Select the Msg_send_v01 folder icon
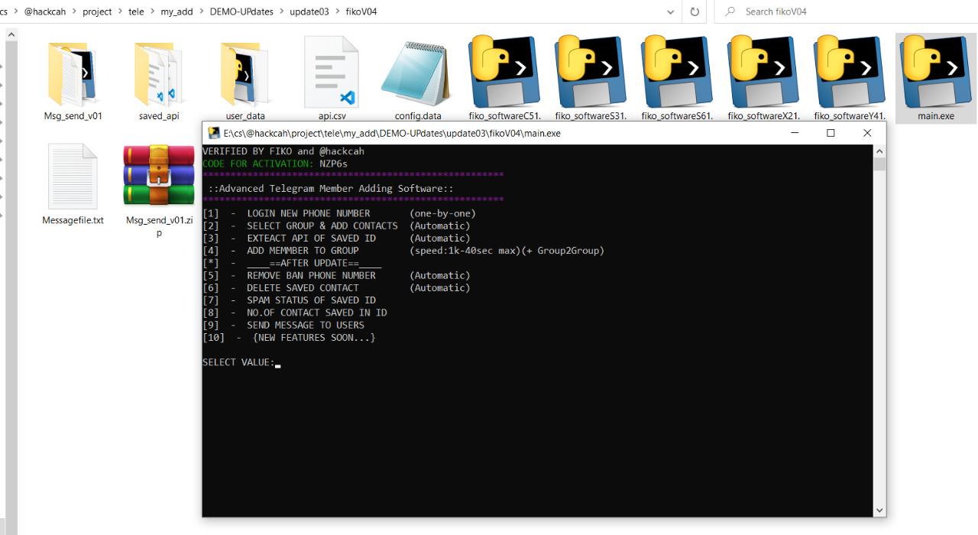The width and height of the screenshot is (978, 535). [x=73, y=73]
